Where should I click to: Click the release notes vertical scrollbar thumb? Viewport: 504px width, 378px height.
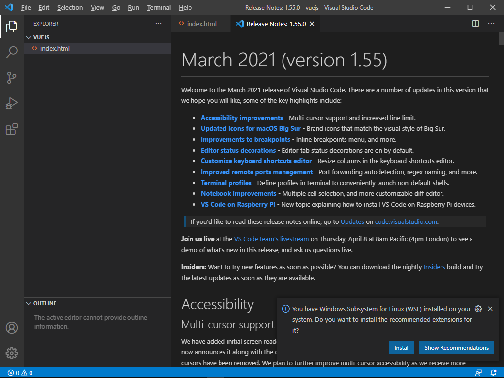point(502,38)
